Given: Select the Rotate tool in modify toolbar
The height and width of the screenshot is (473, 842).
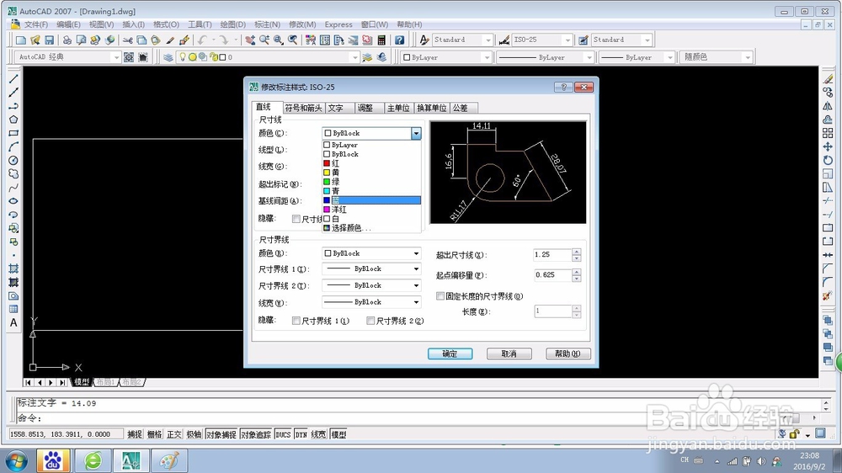Looking at the screenshot, I should (828, 160).
